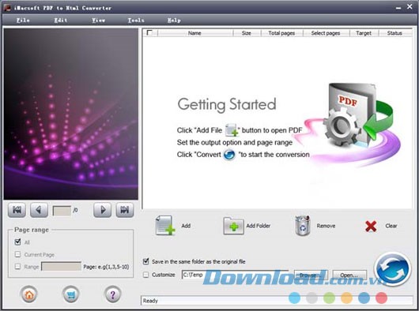Image resolution: width=419 pixels, height=311 pixels.
Task: Click the Range pages input field
Action: tap(61, 266)
